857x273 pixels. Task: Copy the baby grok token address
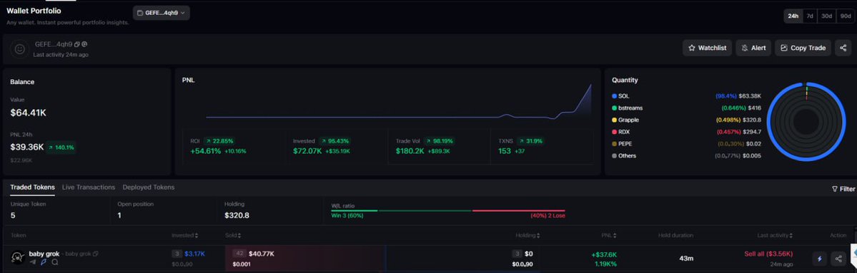(x=95, y=254)
